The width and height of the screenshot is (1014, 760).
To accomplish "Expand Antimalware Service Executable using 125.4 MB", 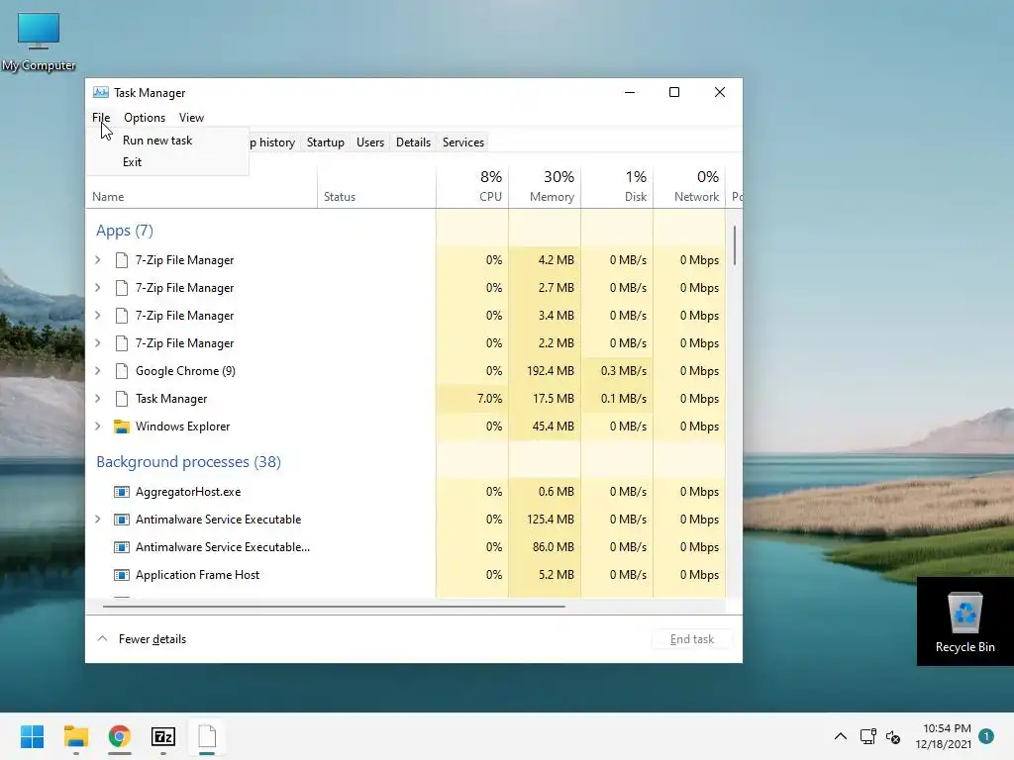I will pyautogui.click(x=98, y=520).
